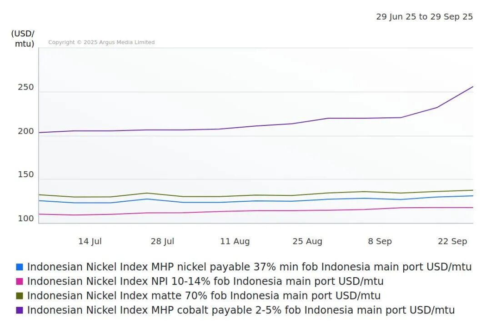Click the date range 29 Jun 25 to 29 Sep 25

click(x=424, y=17)
